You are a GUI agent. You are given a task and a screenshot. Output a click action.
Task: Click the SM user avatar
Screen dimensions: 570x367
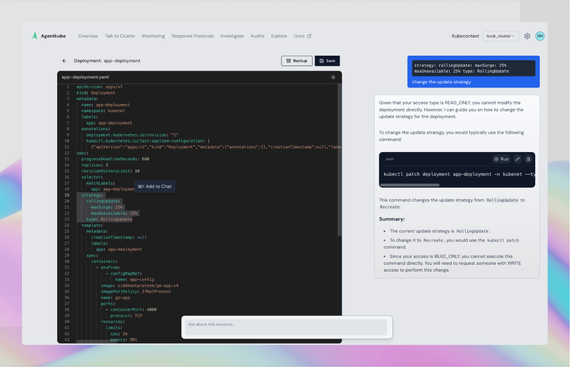coord(540,36)
